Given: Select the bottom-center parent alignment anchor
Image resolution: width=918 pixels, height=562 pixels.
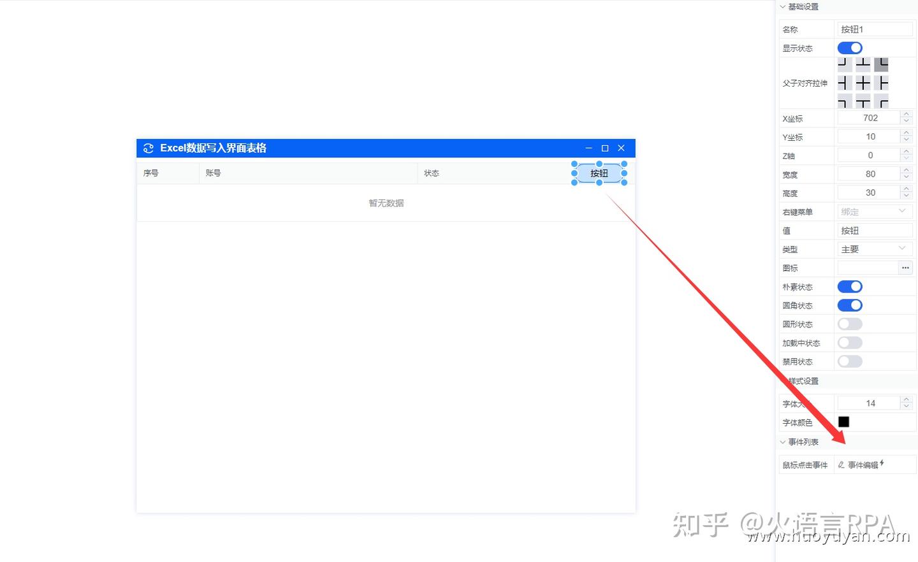Looking at the screenshot, I should [x=863, y=101].
